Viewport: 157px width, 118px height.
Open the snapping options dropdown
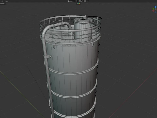(x=82, y=1)
